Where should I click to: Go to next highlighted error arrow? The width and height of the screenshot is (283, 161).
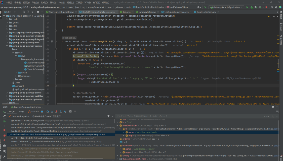click(x=277, y=16)
